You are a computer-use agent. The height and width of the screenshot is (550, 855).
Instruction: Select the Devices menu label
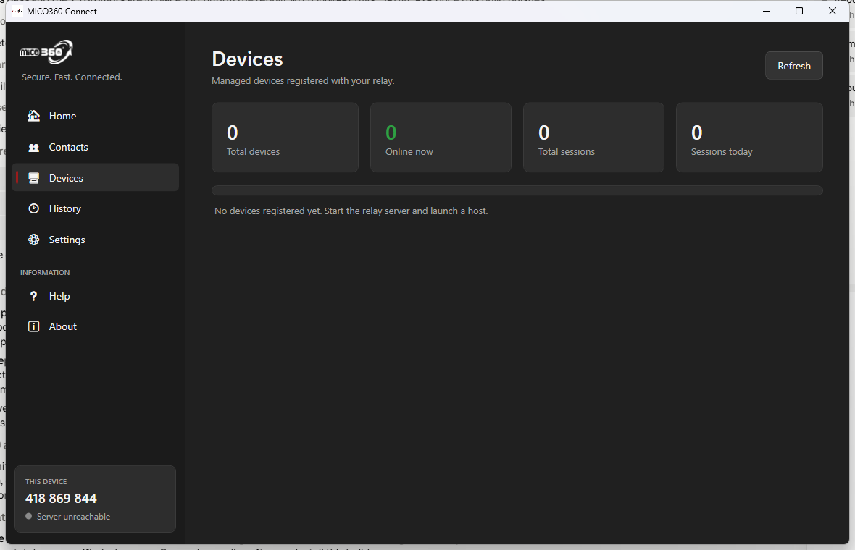click(x=66, y=178)
